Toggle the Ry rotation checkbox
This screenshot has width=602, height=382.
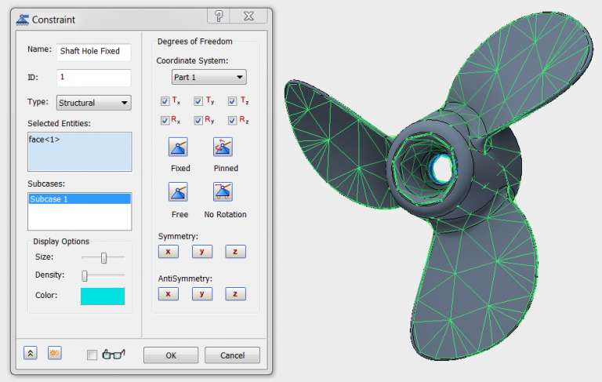pyautogui.click(x=198, y=121)
